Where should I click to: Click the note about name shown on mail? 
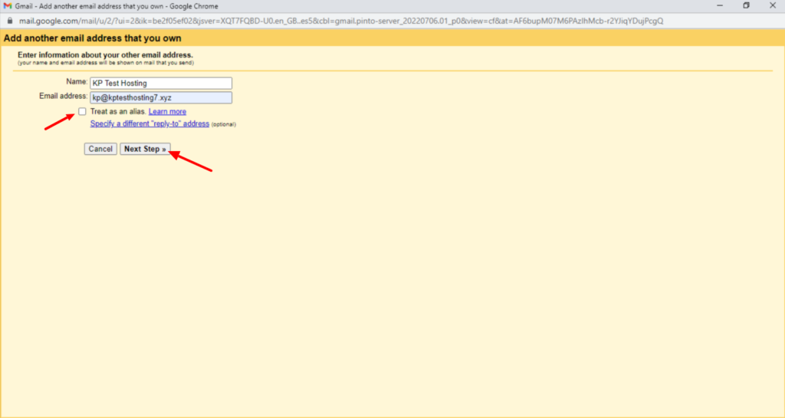(x=106, y=63)
